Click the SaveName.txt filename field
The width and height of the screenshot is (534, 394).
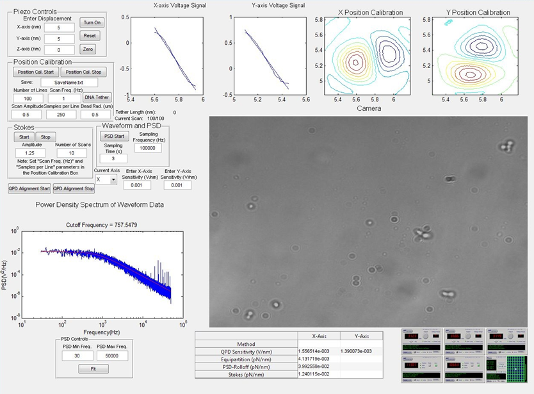coord(69,82)
